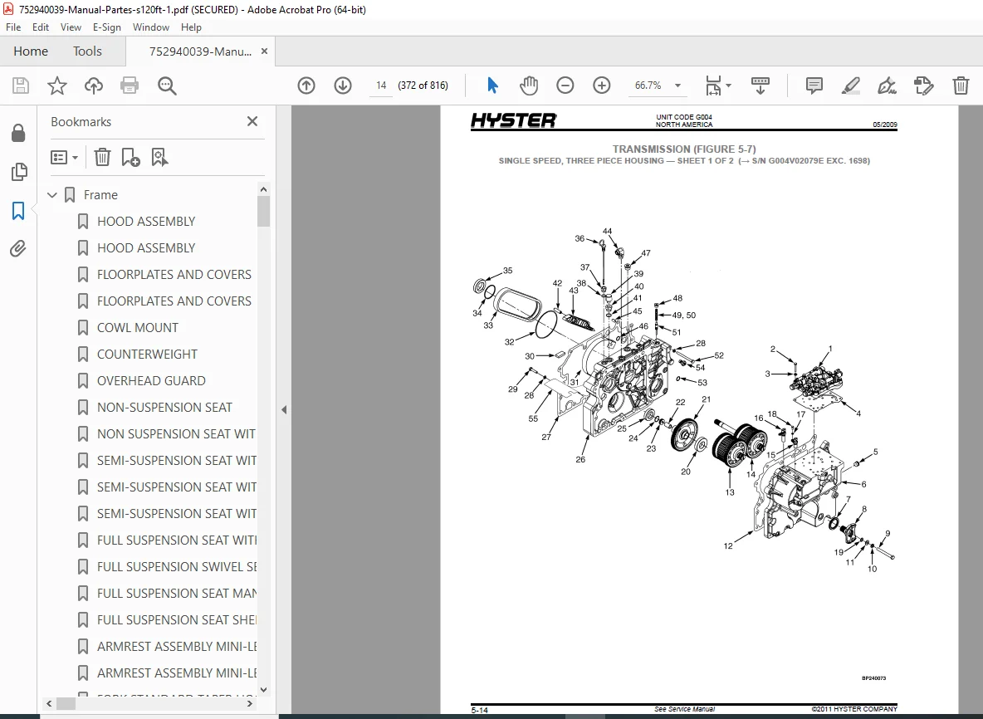Click the page number input field
Viewport: 983px width, 719px height.
point(381,86)
